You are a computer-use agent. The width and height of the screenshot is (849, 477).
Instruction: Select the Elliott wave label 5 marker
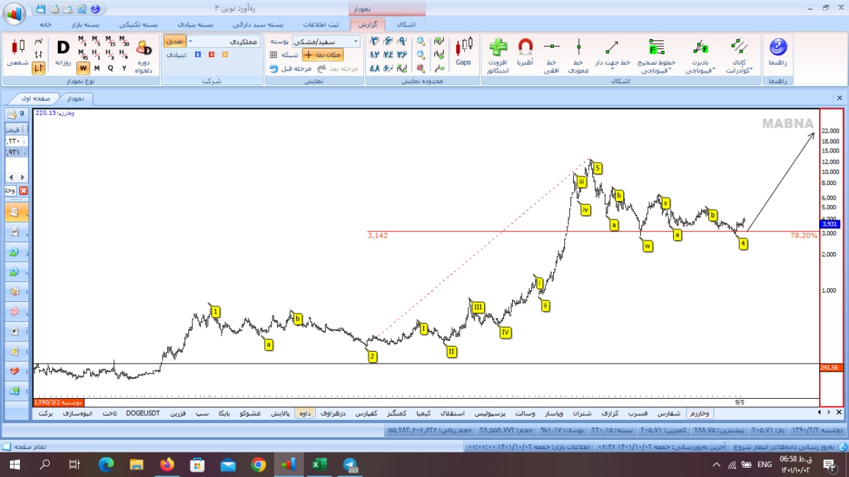pyautogui.click(x=598, y=168)
